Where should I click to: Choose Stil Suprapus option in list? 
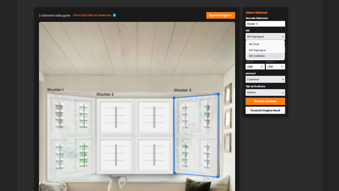pyautogui.click(x=265, y=50)
